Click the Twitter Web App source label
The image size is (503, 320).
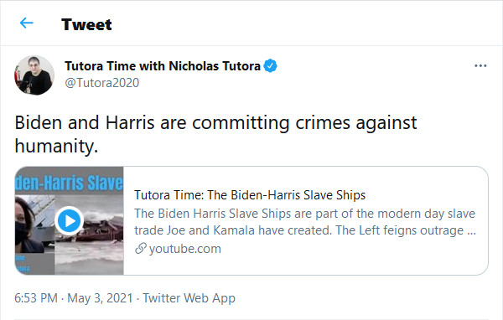[189, 298]
